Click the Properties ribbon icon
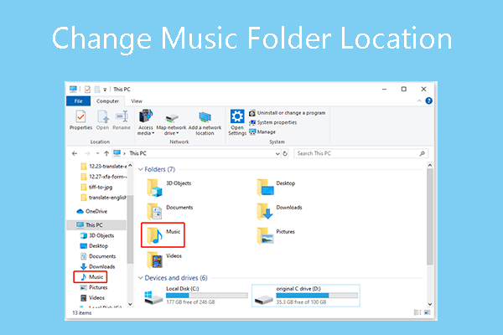The image size is (503, 335). tap(80, 119)
